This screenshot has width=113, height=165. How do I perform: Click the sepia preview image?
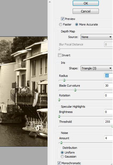coord(24,91)
